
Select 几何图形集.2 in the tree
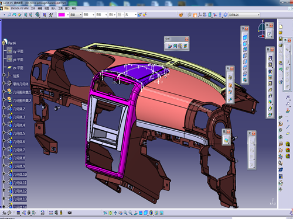pyautogui.click(x=22, y=100)
